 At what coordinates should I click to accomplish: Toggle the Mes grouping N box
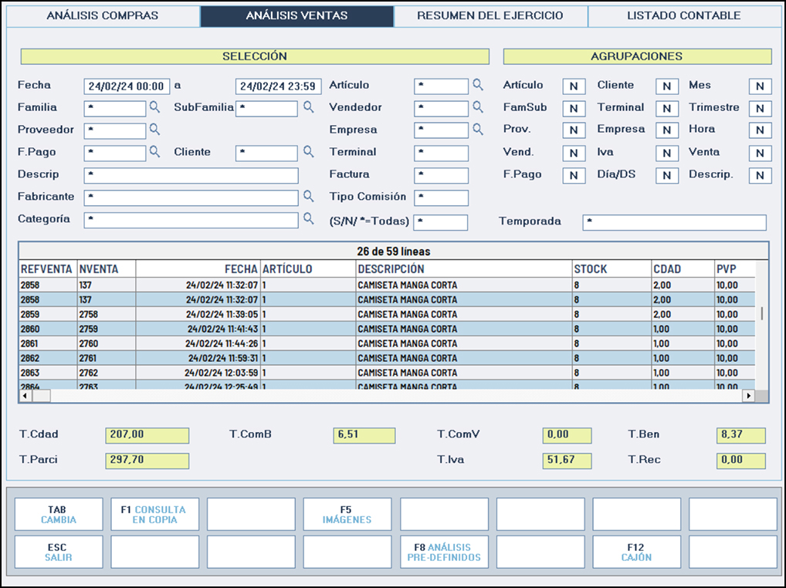pyautogui.click(x=760, y=86)
